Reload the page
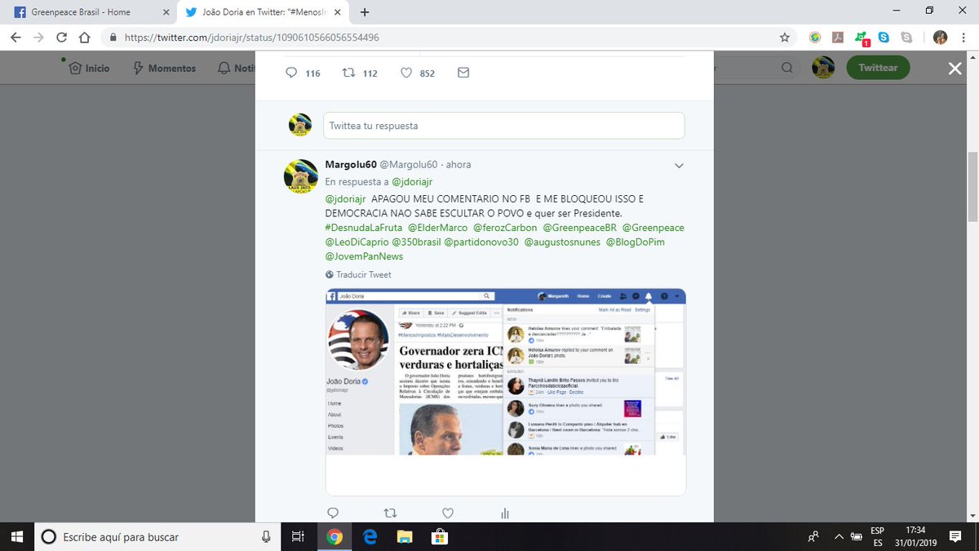Viewport: 979px width, 551px height. (62, 38)
